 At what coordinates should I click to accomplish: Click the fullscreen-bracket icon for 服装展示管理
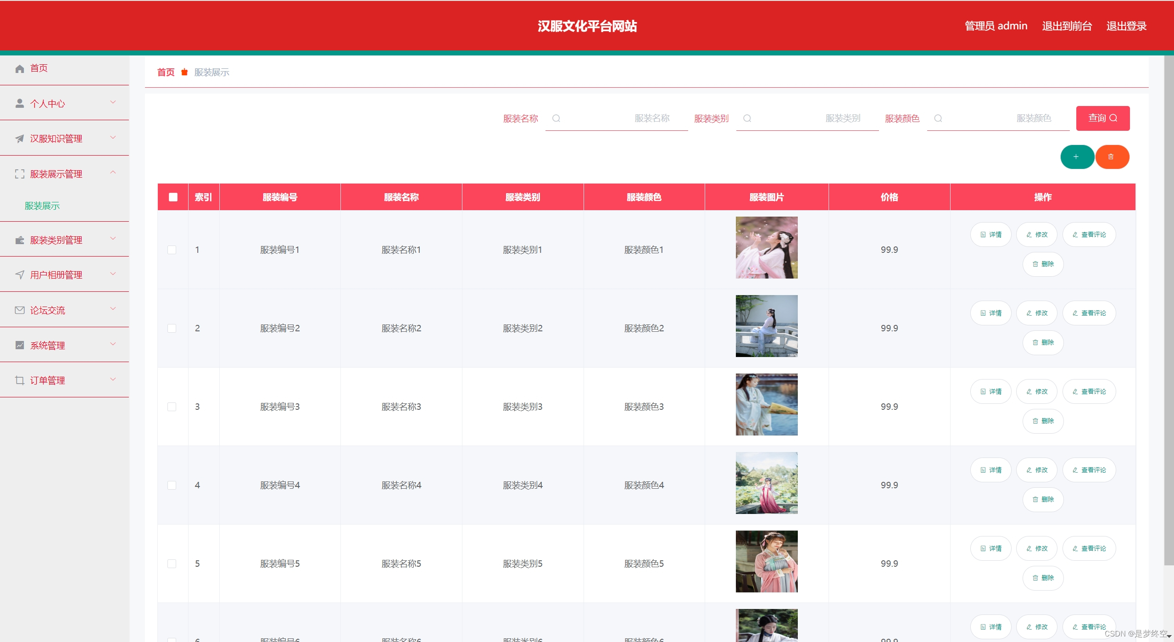tap(19, 174)
